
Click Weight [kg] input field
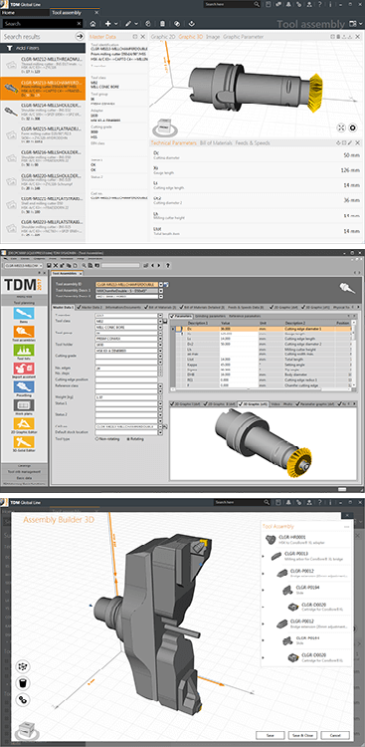click(x=125, y=396)
